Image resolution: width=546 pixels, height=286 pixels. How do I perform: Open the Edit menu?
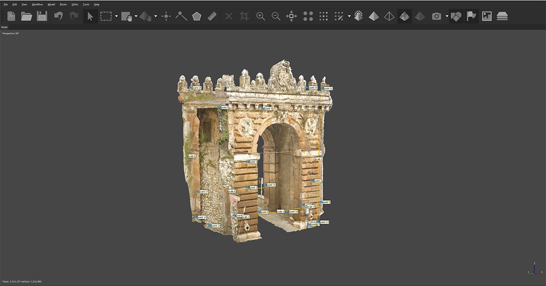point(15,4)
